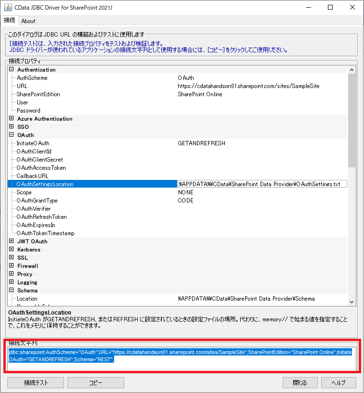This screenshot has width=364, height=393.
Task: Select the AuthScheme property row
Action: [32, 78]
